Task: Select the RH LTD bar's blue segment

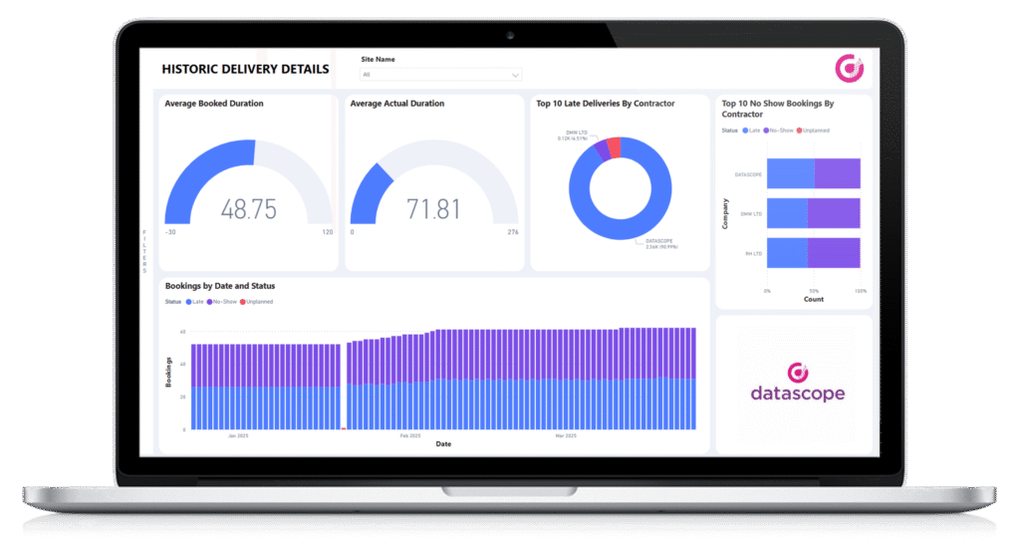Action: (x=787, y=253)
